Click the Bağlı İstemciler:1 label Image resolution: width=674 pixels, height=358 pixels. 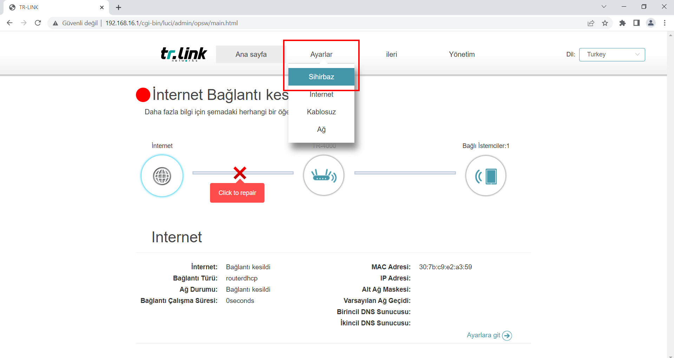[x=486, y=146]
